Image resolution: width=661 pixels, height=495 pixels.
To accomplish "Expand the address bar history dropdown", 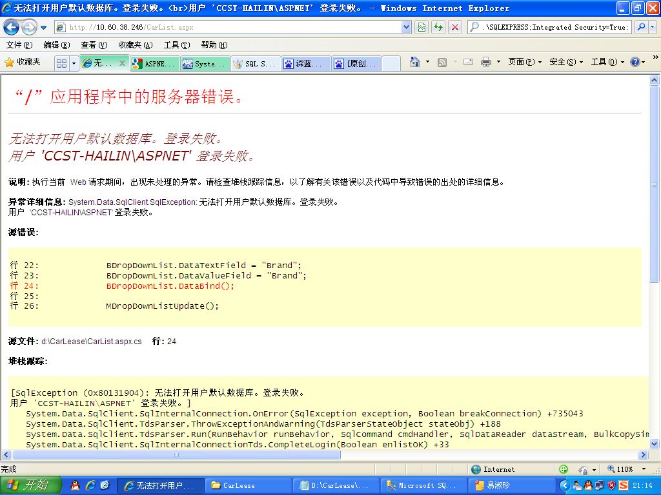I will (x=406, y=27).
